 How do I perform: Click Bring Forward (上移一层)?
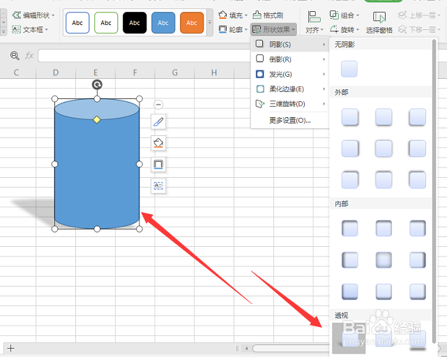point(419,15)
